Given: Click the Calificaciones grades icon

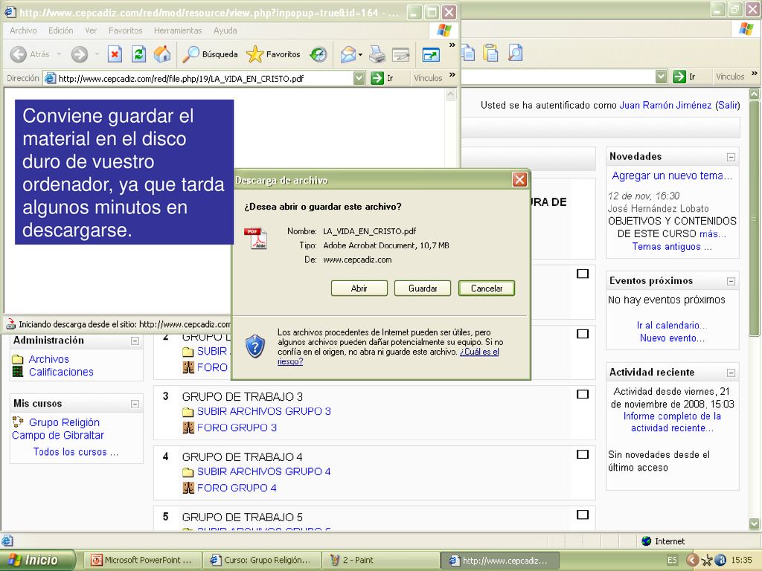Looking at the screenshot, I should click(18, 372).
